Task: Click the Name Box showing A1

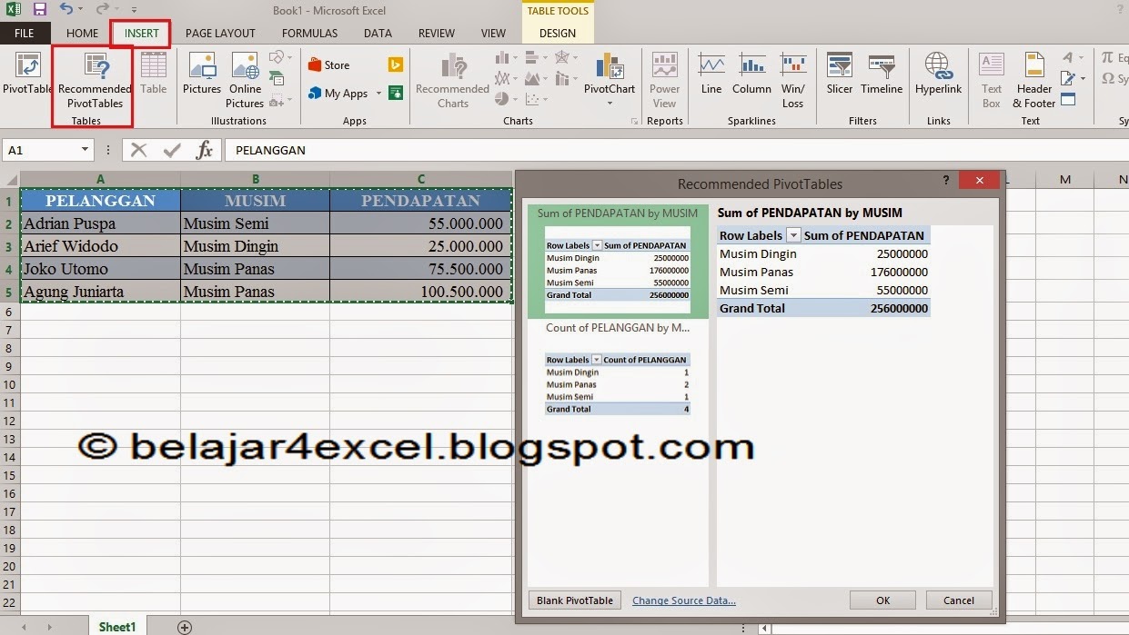Action: 41,150
